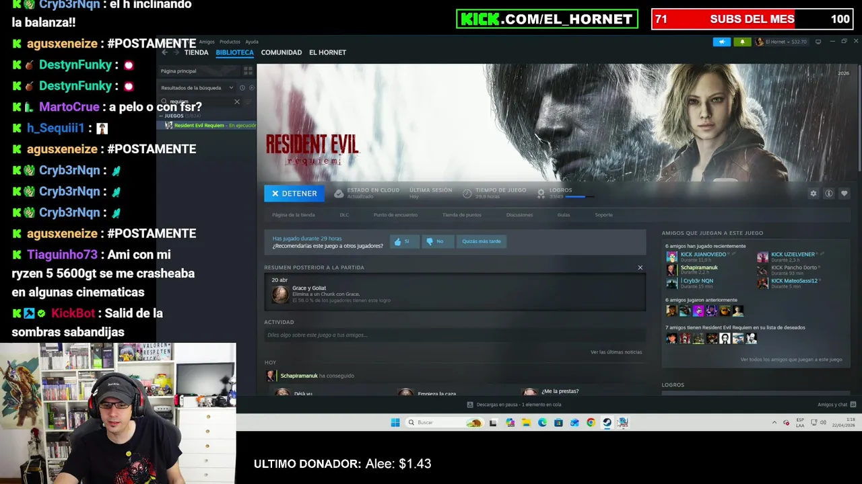Close the post-game summary panel
The image size is (862, 484).
point(640,268)
